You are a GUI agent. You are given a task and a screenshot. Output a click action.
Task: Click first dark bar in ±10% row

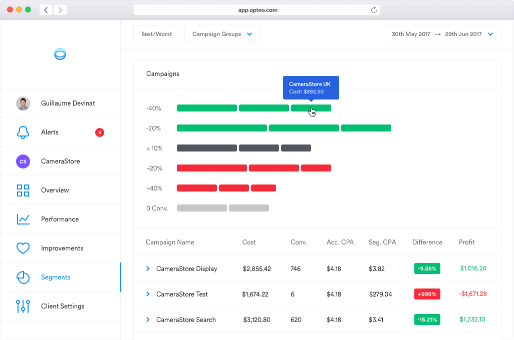pyautogui.click(x=207, y=148)
